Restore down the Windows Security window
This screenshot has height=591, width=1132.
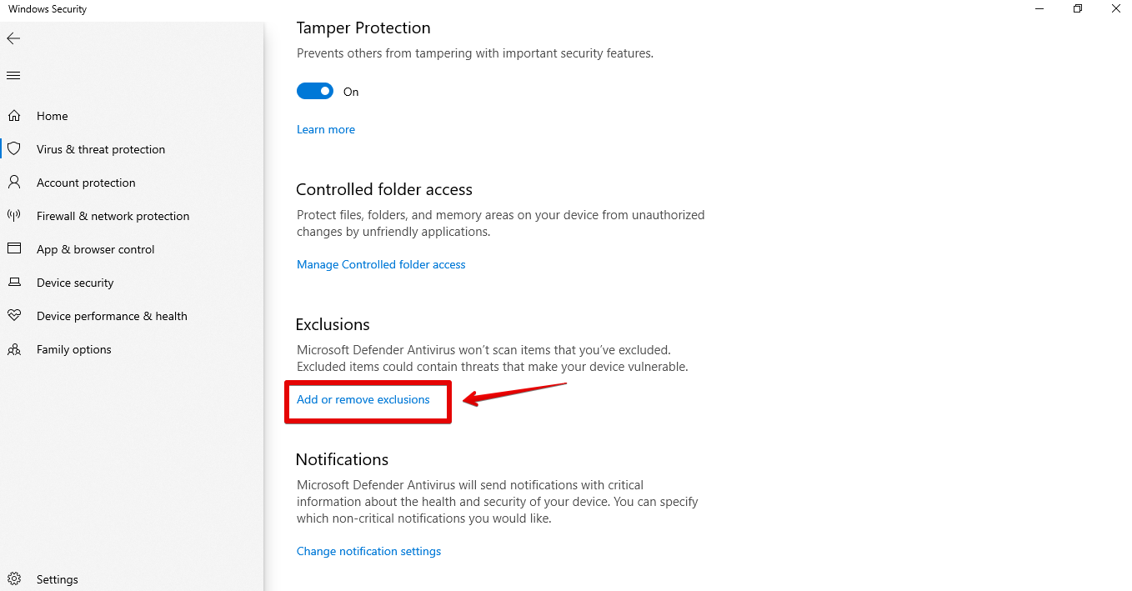point(1078,9)
